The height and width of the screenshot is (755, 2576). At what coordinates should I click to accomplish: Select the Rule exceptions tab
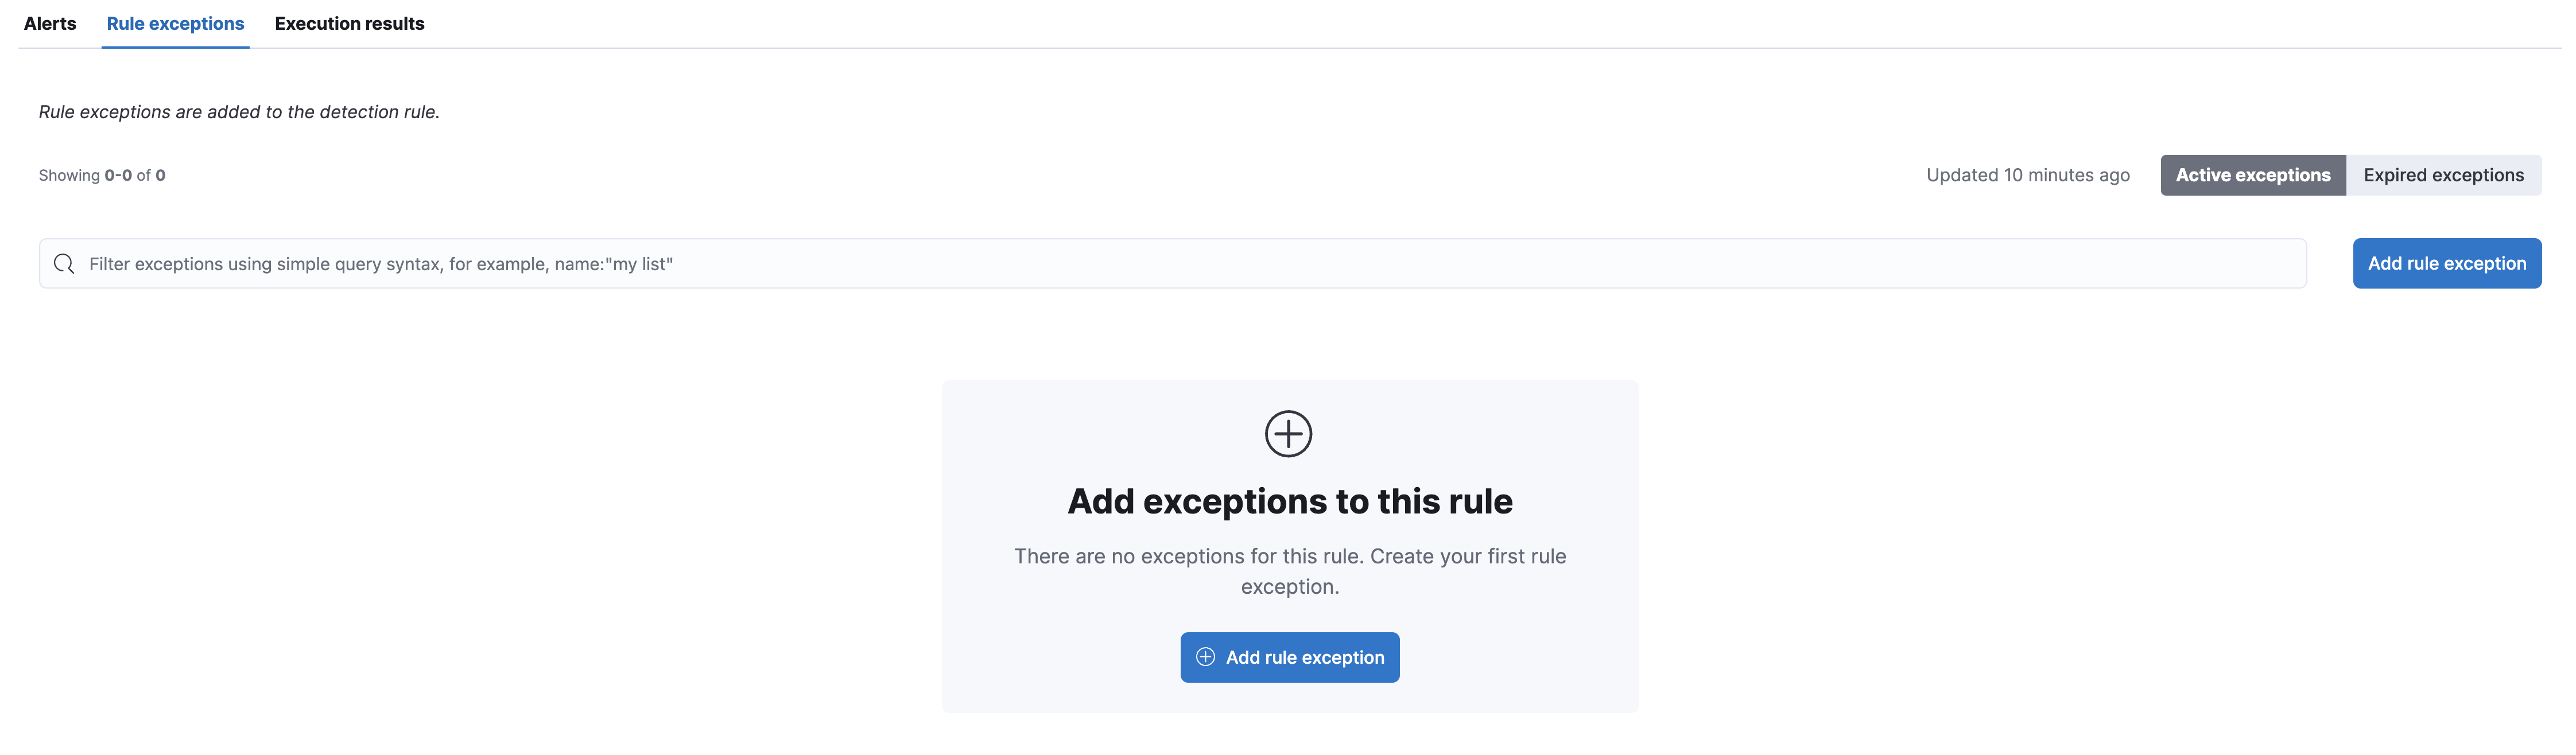pyautogui.click(x=175, y=23)
